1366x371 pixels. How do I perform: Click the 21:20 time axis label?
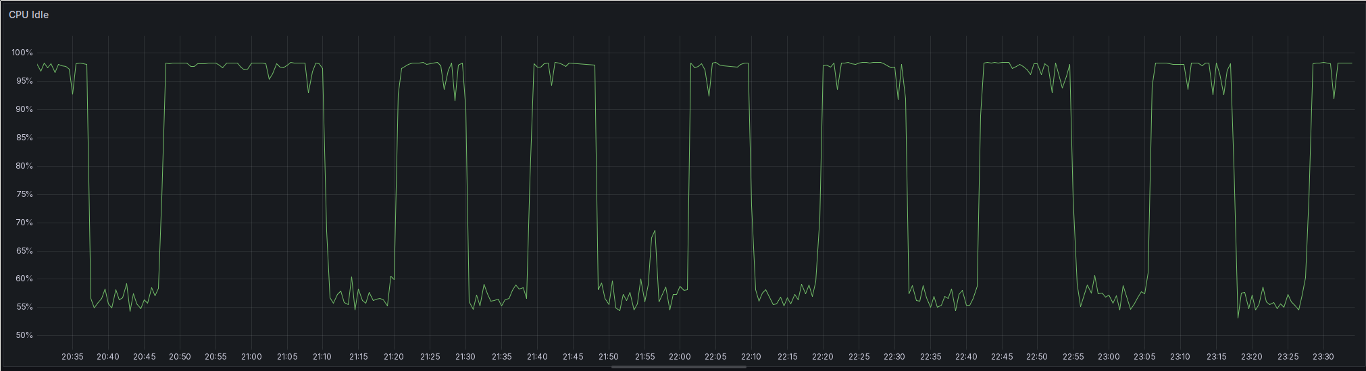click(394, 357)
